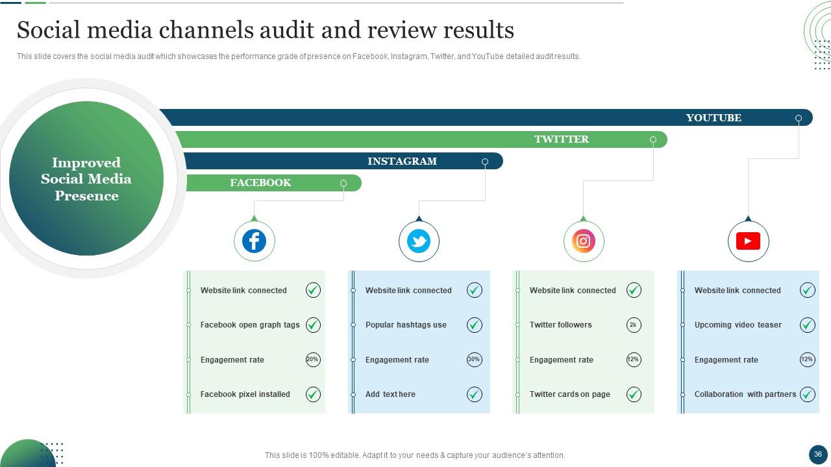The height and width of the screenshot is (467, 831).
Task: Select the TWITTER bar label
Action: [562, 139]
